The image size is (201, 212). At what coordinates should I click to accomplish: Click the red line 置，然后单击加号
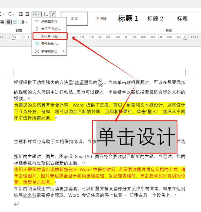click(34, 182)
